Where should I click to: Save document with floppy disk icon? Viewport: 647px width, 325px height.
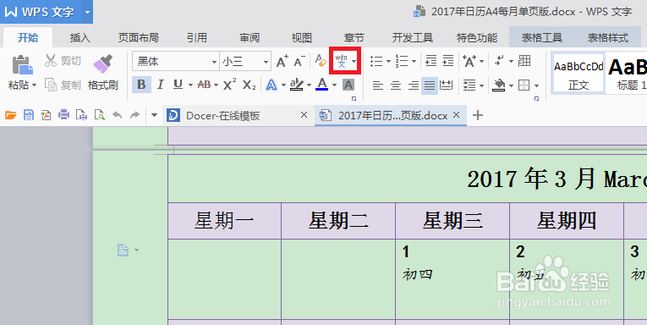(29, 115)
